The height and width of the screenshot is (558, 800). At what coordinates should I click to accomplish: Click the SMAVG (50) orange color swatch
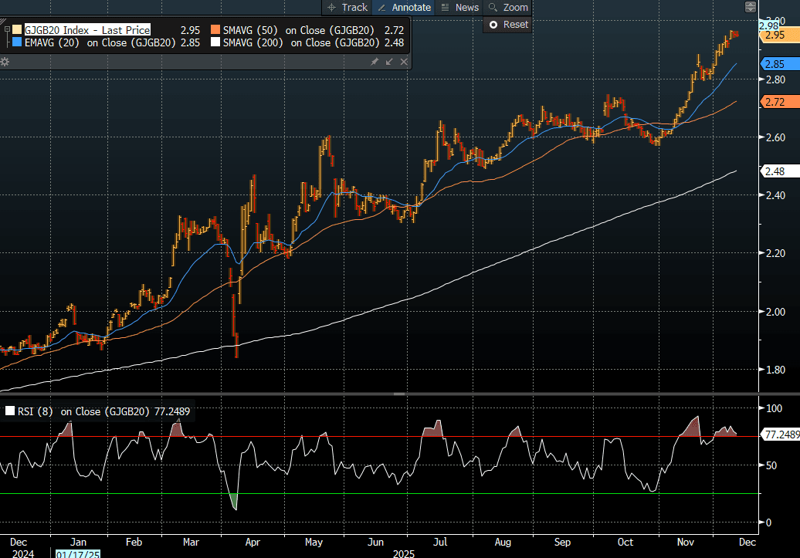(x=215, y=29)
